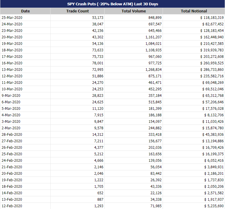Click the 28-Feb-2020 date cell
This screenshot has height=209, width=225.
(x=25, y=135)
